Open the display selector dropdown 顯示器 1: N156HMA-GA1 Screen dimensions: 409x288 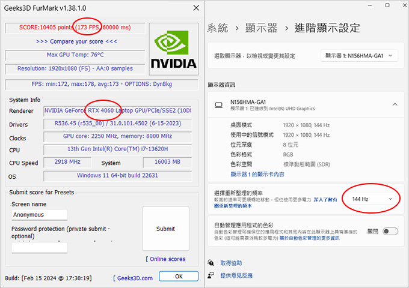tap(359, 56)
